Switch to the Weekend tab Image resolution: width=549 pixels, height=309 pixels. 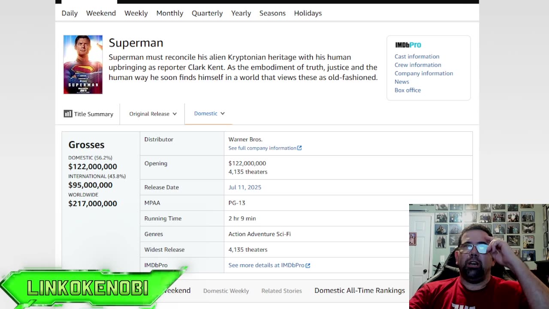[101, 13]
